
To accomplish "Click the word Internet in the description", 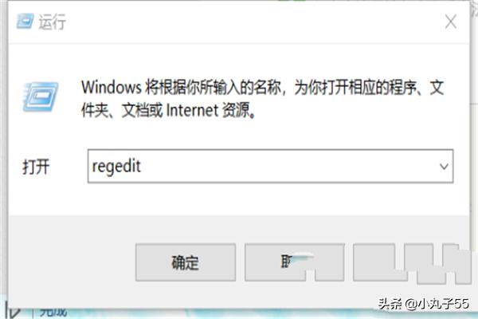I will (x=192, y=110).
